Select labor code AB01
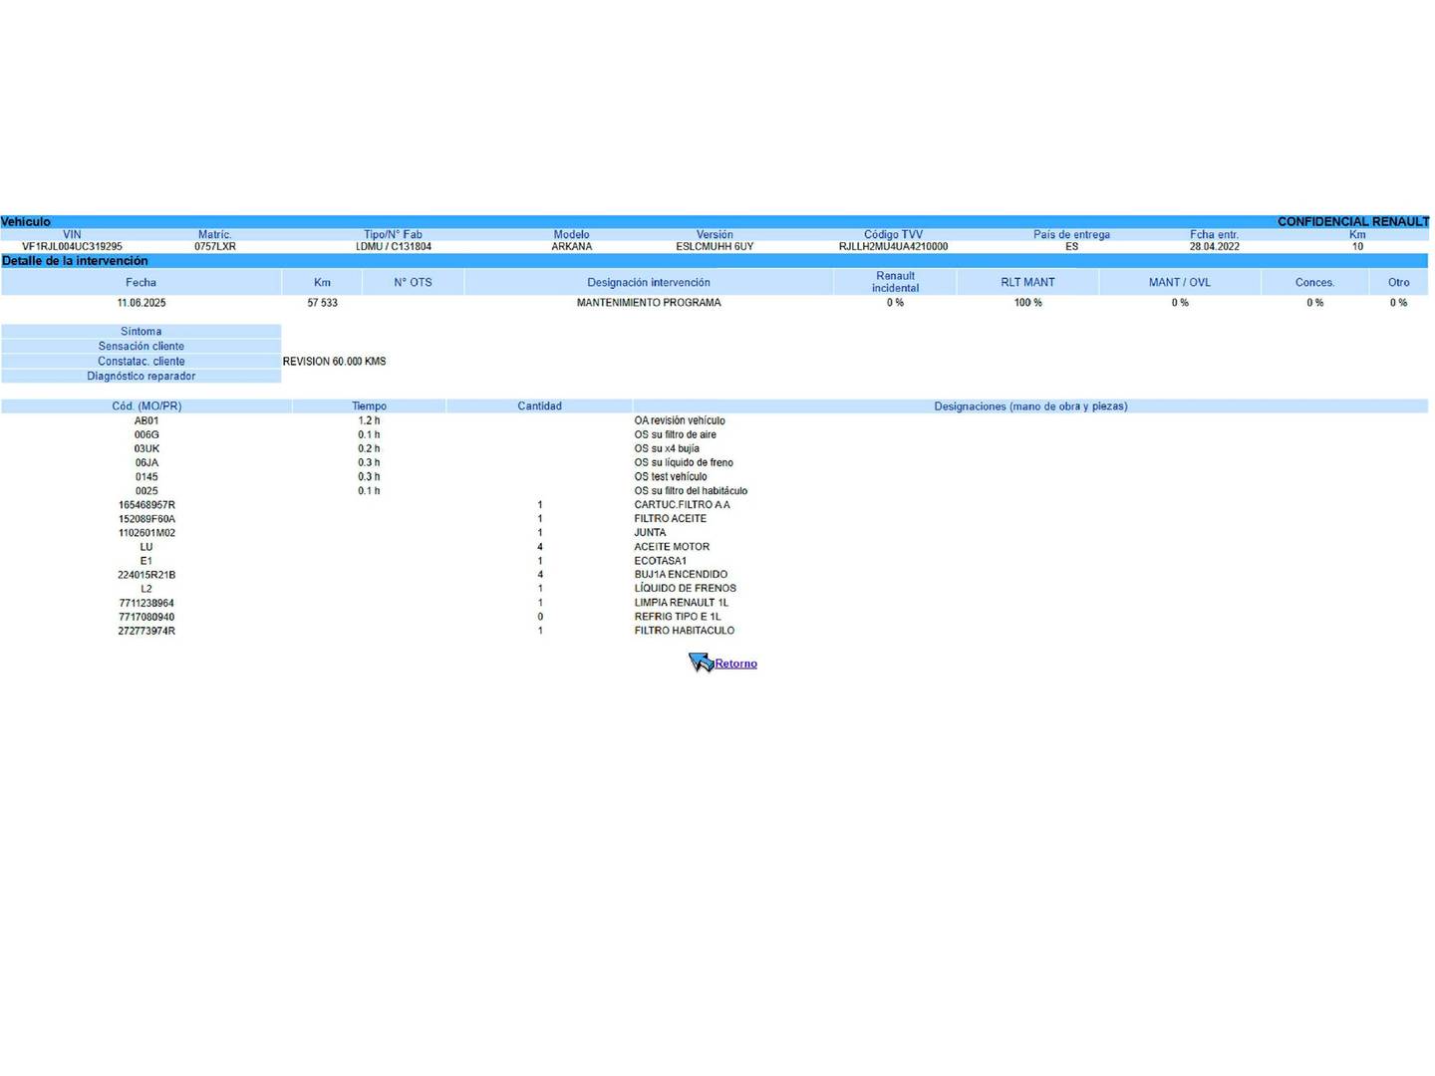The image size is (1435, 1076). pos(146,421)
